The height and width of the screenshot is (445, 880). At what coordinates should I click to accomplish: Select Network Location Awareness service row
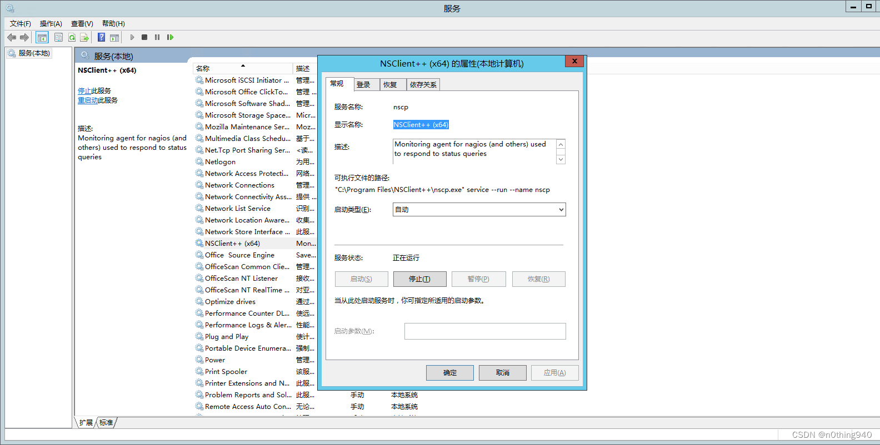coord(255,220)
